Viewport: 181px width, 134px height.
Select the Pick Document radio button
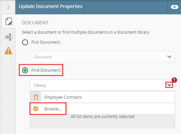click(25, 42)
